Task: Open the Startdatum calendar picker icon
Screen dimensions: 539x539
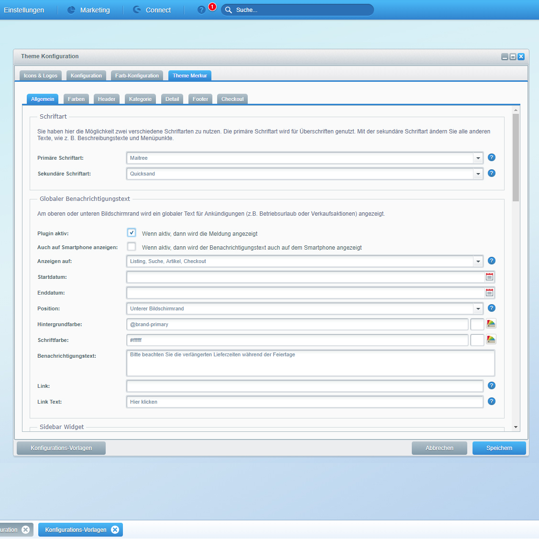Action: [489, 277]
